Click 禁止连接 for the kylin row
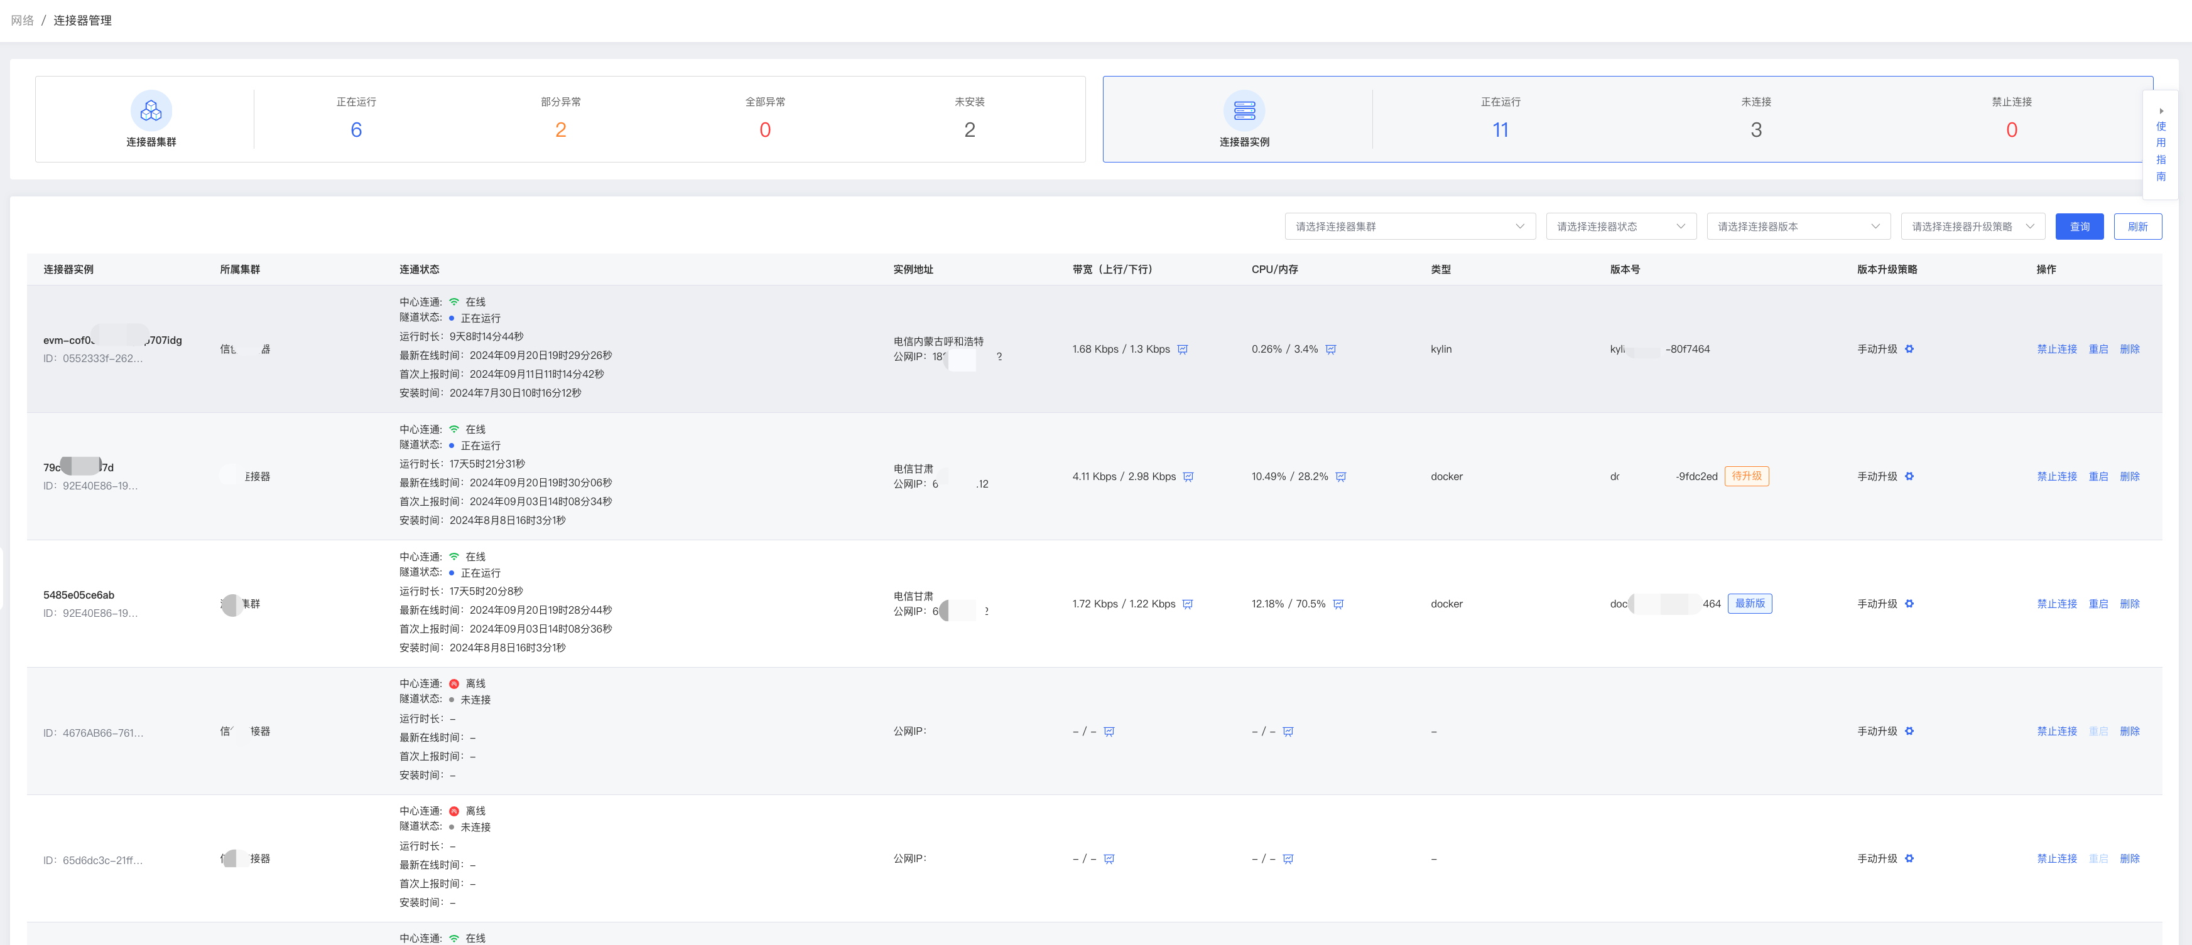The height and width of the screenshot is (945, 2192). 2056,350
